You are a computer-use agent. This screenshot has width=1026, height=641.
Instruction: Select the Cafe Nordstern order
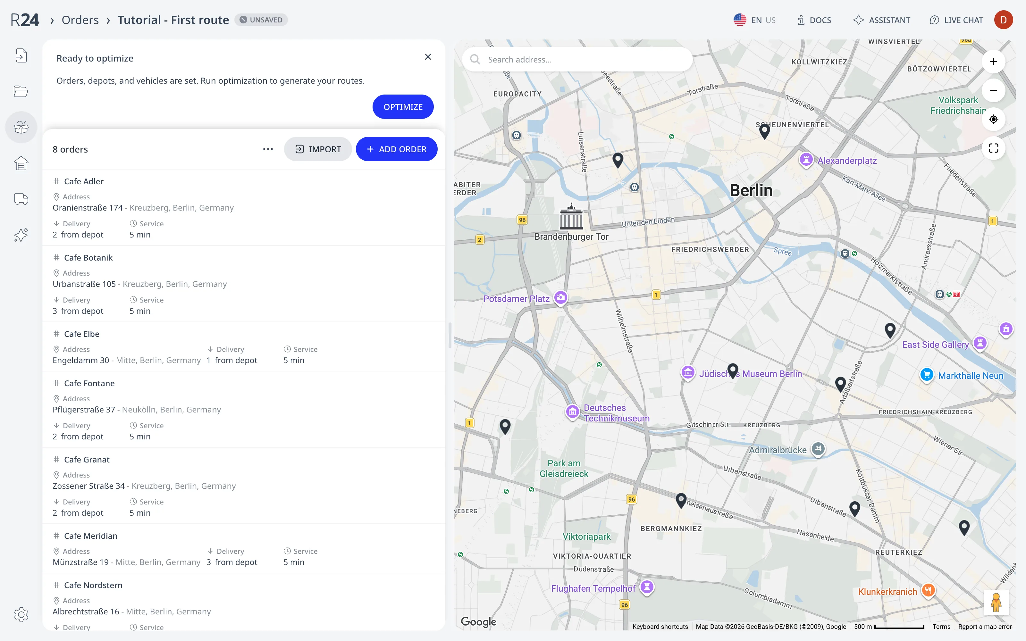pyautogui.click(x=244, y=602)
